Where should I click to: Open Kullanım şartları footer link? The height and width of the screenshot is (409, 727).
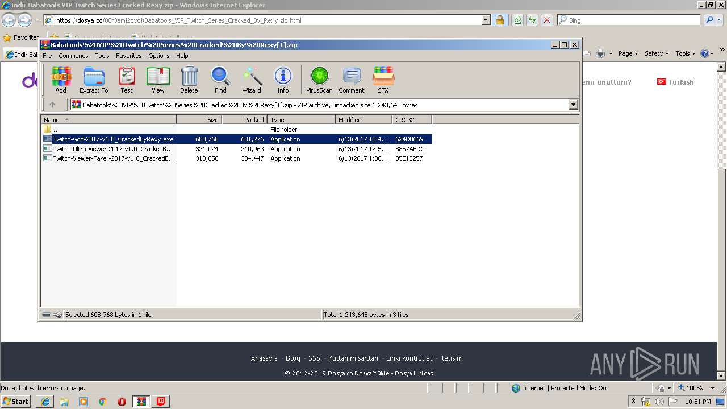(353, 358)
